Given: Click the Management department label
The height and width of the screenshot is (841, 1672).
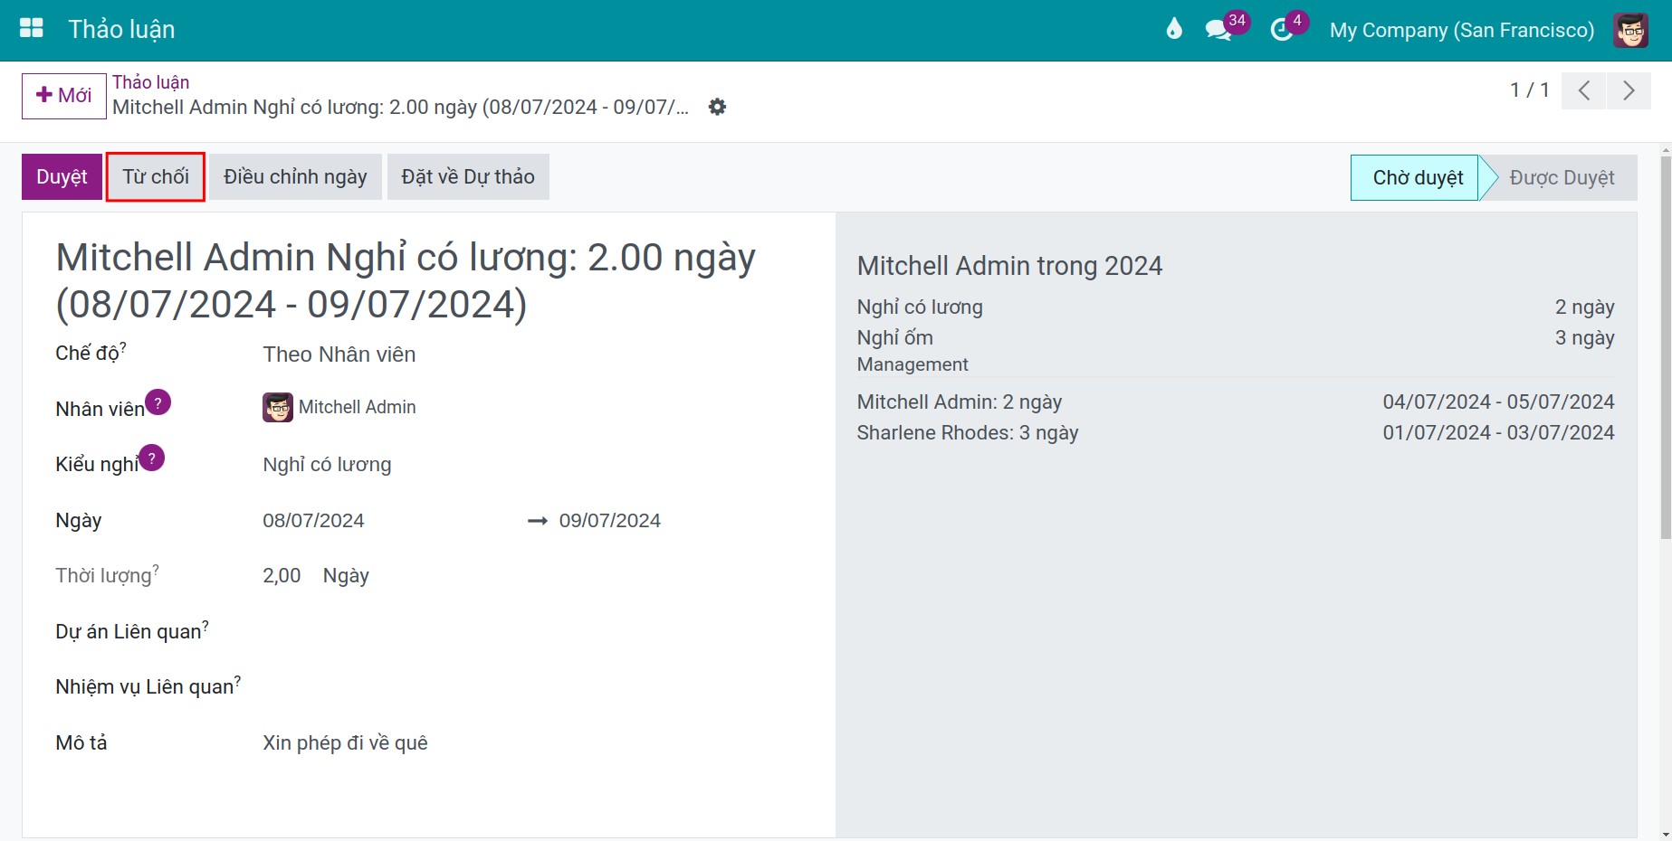Looking at the screenshot, I should 912,364.
